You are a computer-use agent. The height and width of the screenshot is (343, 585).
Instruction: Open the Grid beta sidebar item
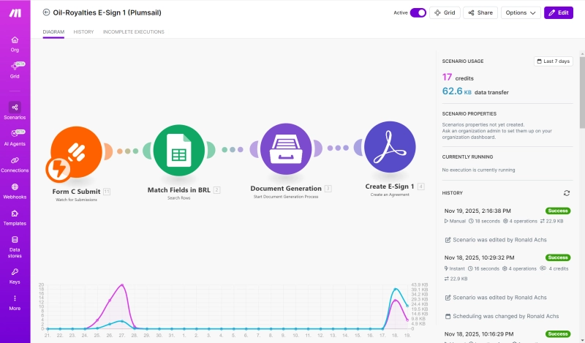click(15, 69)
